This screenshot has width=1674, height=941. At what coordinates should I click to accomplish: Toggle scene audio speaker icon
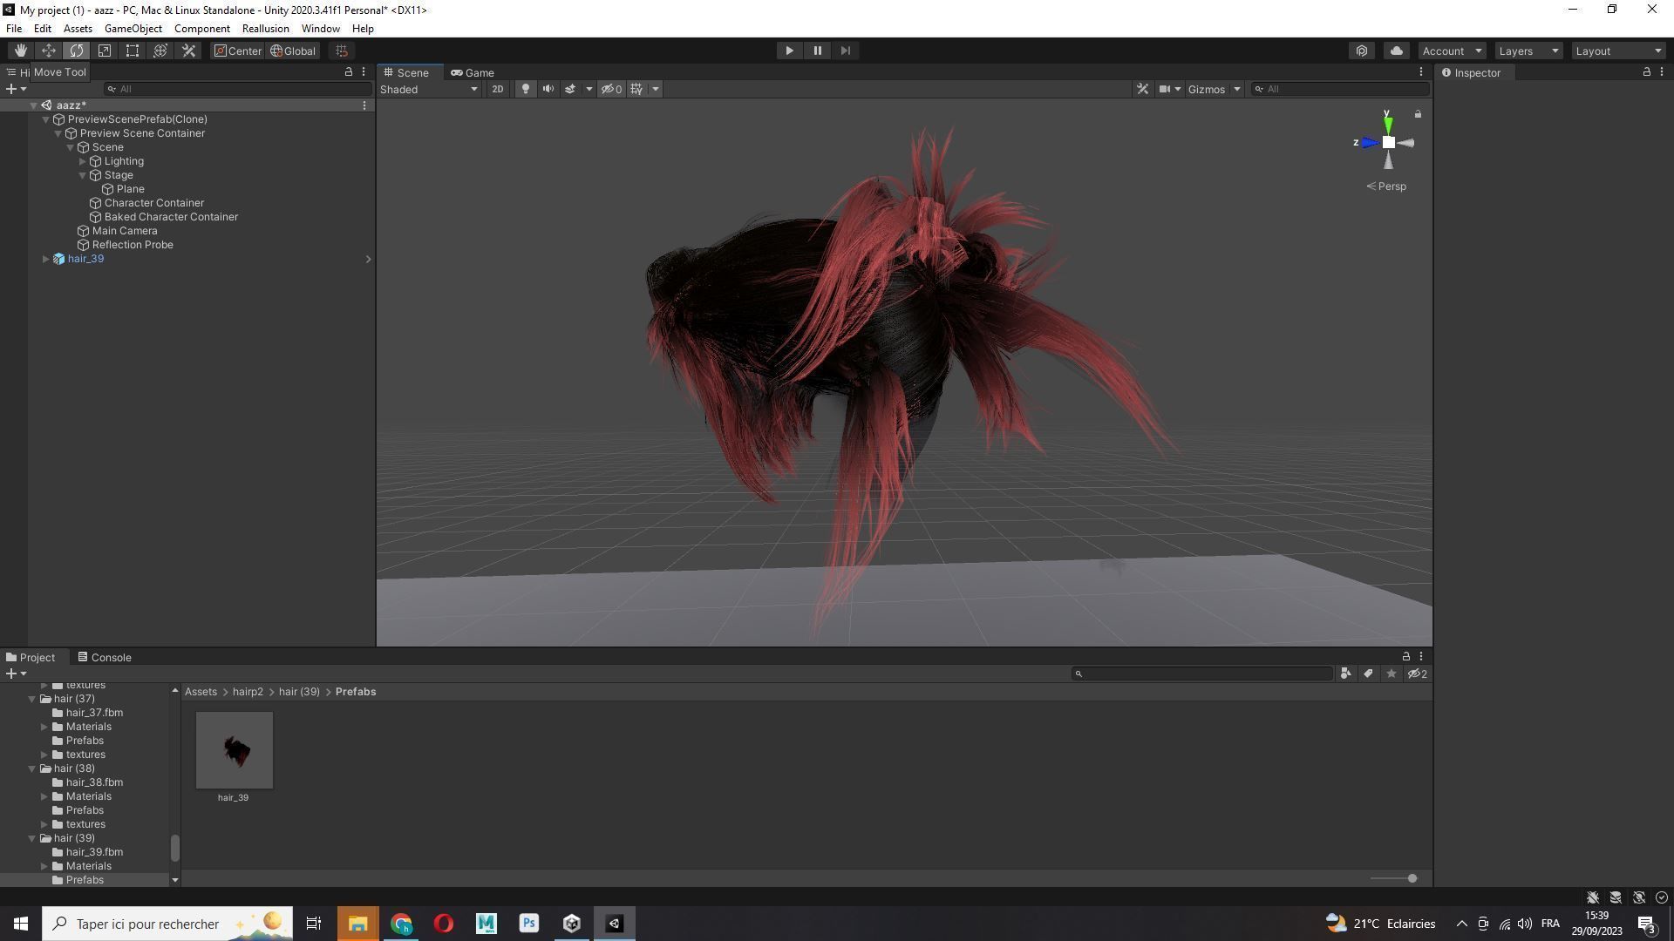click(x=548, y=89)
